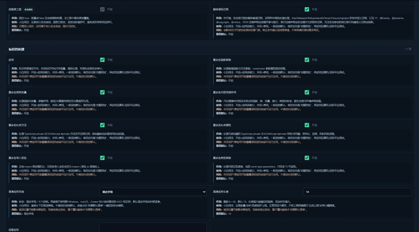The width and height of the screenshot is (419, 232).
Task: Uncheck the 重命名局部变量 option
Action: coord(102,92)
